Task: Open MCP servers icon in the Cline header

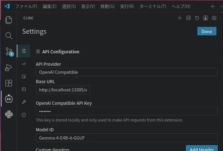Action: point(188,18)
